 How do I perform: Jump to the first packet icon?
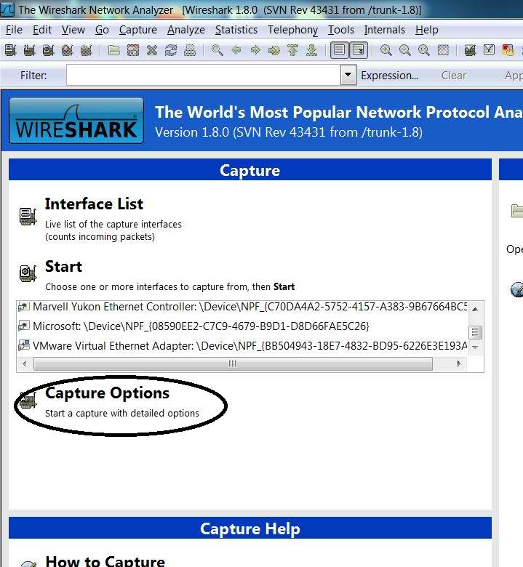click(293, 50)
